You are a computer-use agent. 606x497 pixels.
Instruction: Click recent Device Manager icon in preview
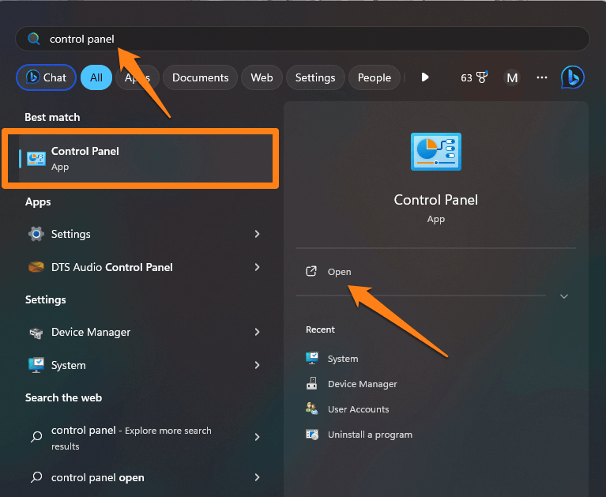click(312, 383)
